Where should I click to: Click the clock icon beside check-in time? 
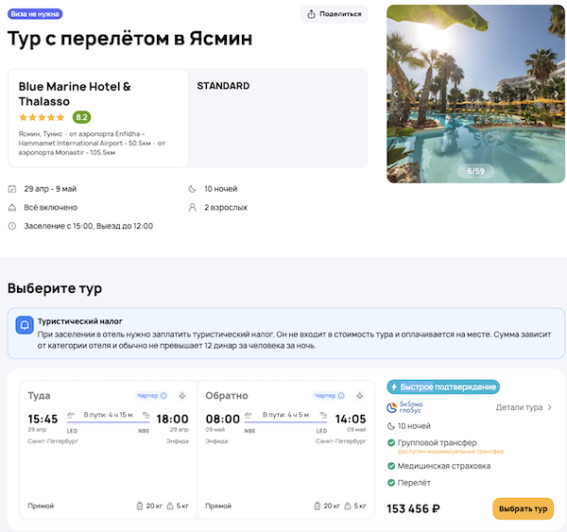pyautogui.click(x=12, y=226)
